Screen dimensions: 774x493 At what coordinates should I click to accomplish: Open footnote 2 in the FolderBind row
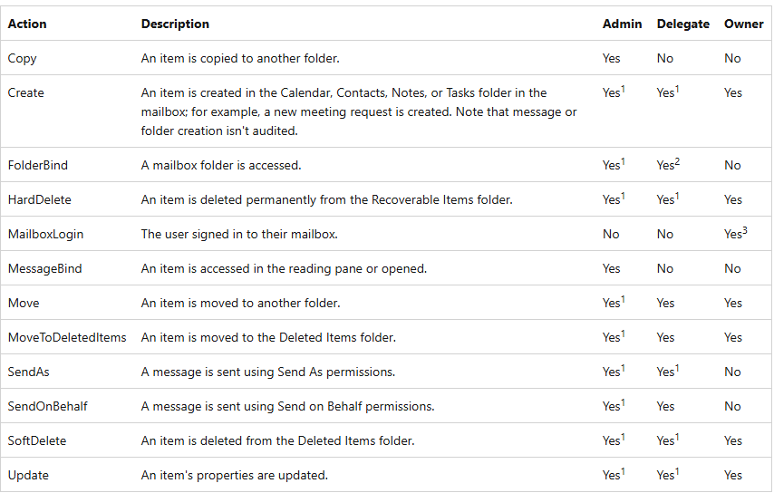point(678,159)
